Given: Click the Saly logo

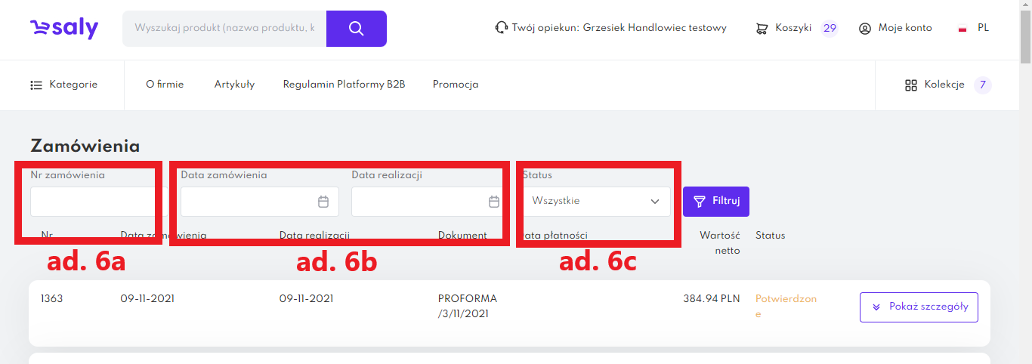Looking at the screenshot, I should [x=64, y=29].
